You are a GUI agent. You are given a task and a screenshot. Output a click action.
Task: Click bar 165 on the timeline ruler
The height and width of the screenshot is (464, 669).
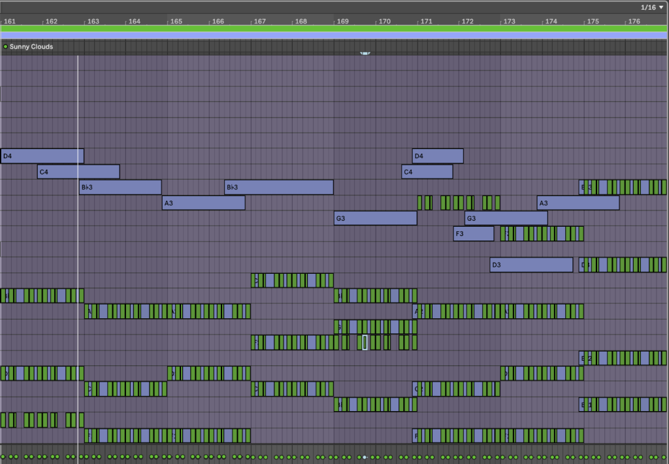coord(176,22)
